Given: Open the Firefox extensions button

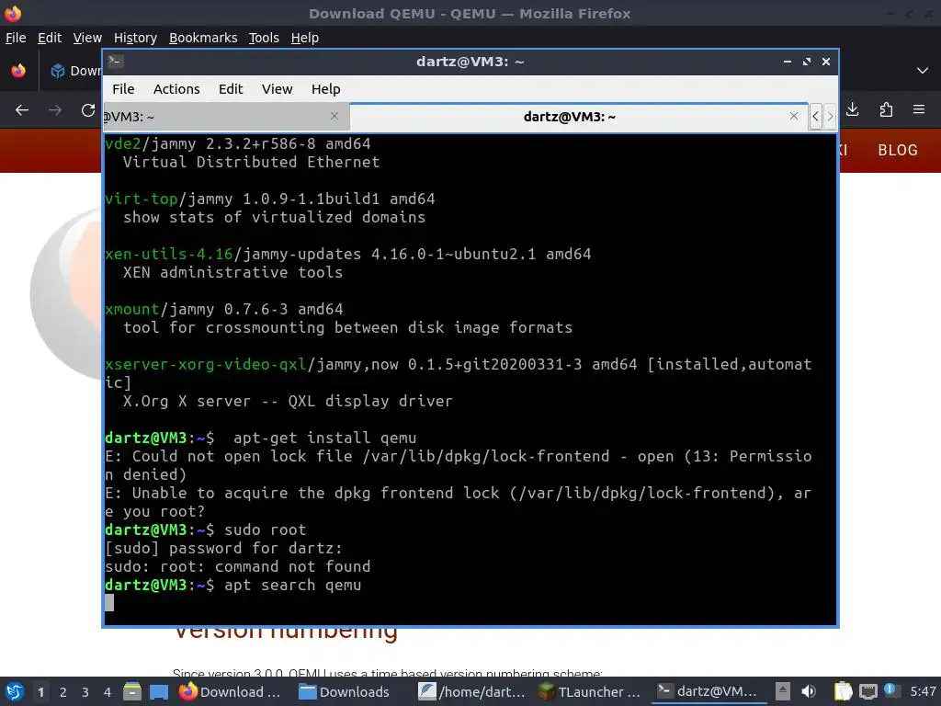Looking at the screenshot, I should [x=886, y=109].
